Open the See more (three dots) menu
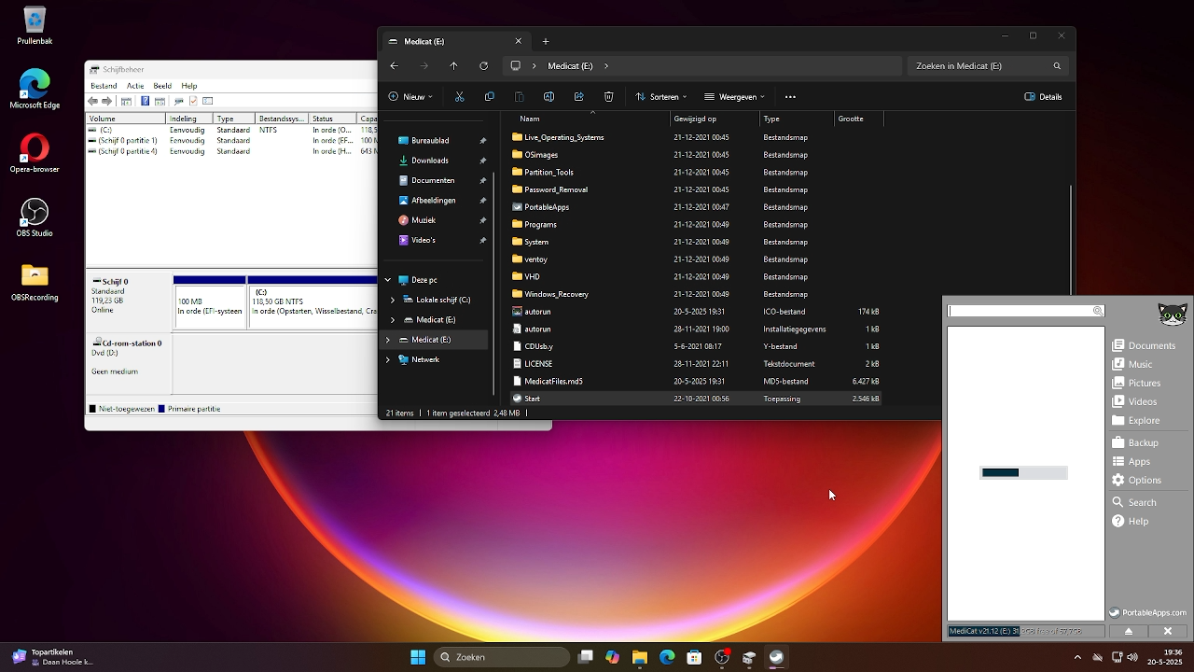This screenshot has height=672, width=1194. (x=790, y=96)
